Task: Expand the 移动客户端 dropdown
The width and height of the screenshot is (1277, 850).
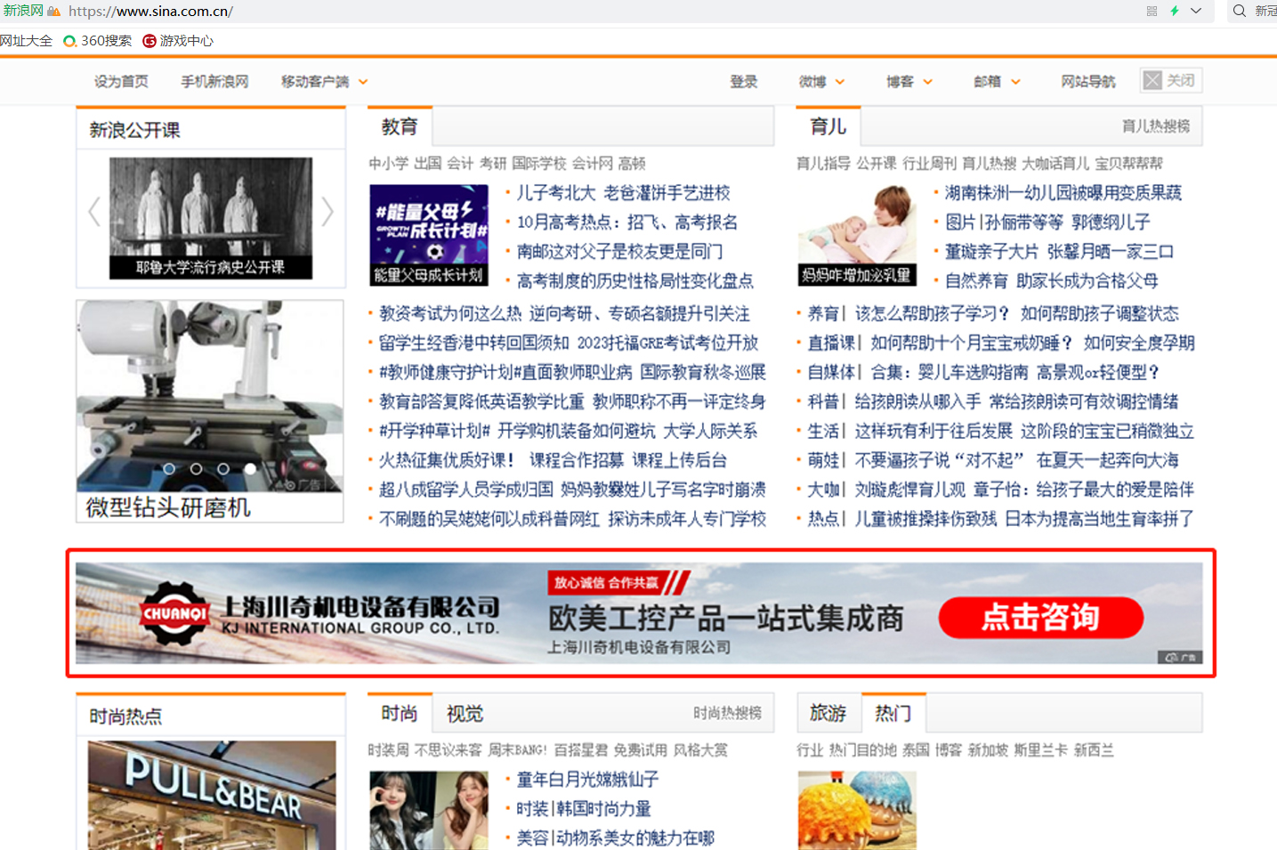Action: [363, 82]
